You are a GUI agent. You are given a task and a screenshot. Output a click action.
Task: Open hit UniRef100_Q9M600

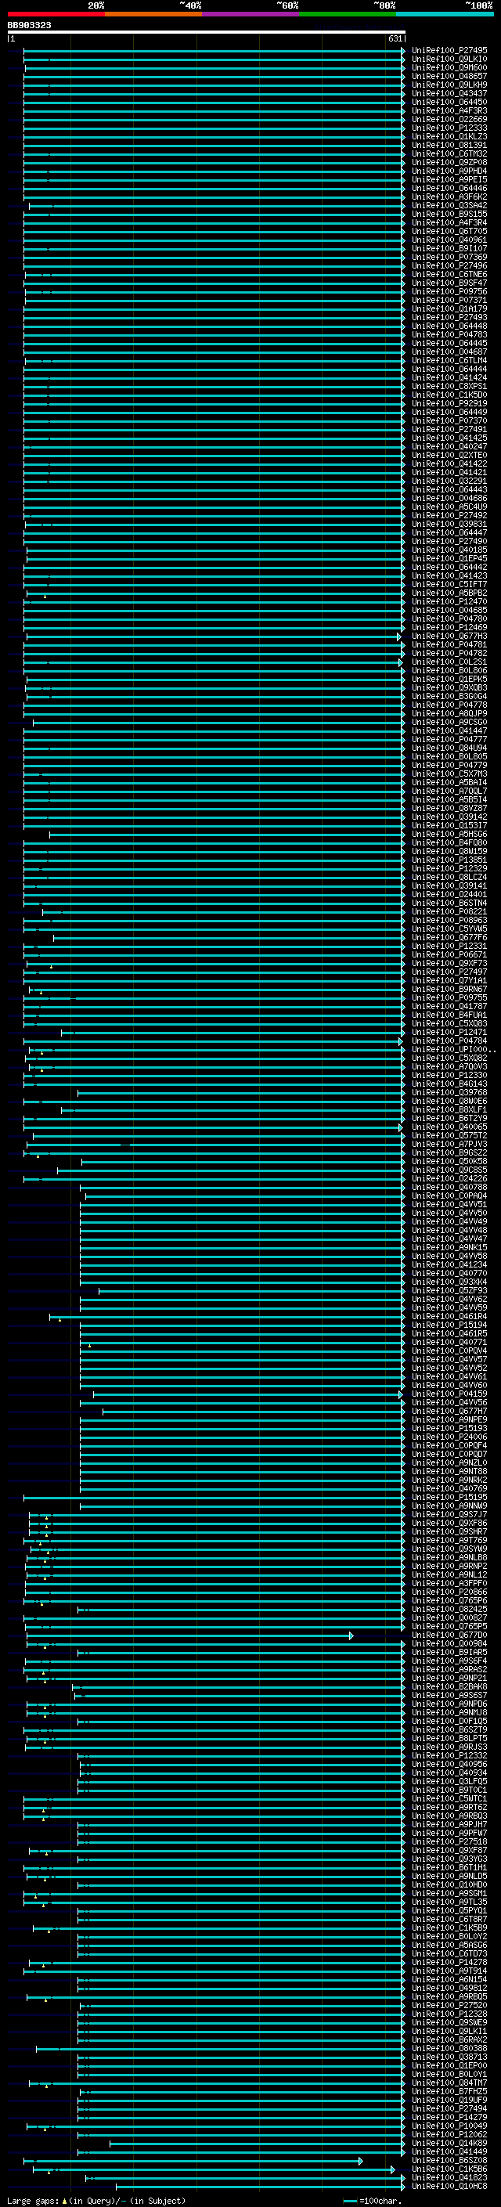pyautogui.click(x=449, y=67)
